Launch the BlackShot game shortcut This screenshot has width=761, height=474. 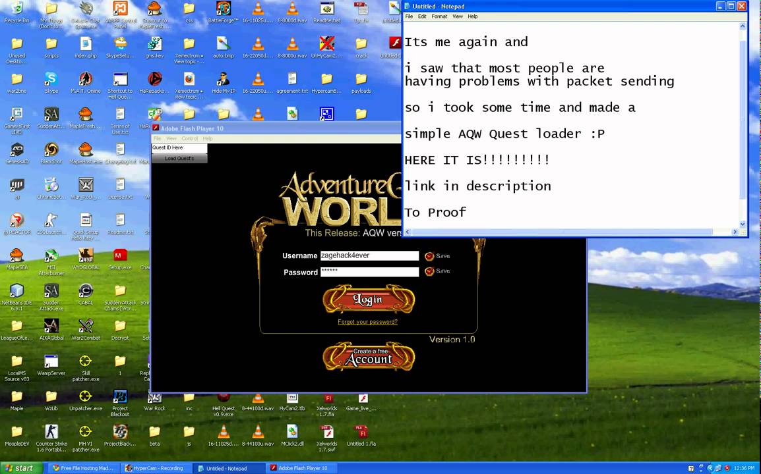coord(51,149)
